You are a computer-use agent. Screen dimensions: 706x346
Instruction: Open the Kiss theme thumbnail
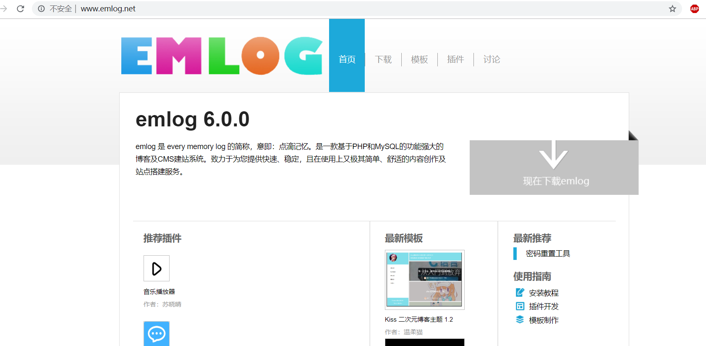pos(425,280)
